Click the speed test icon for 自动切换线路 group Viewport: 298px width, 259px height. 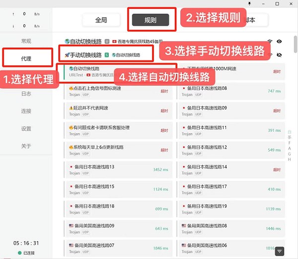(270, 42)
